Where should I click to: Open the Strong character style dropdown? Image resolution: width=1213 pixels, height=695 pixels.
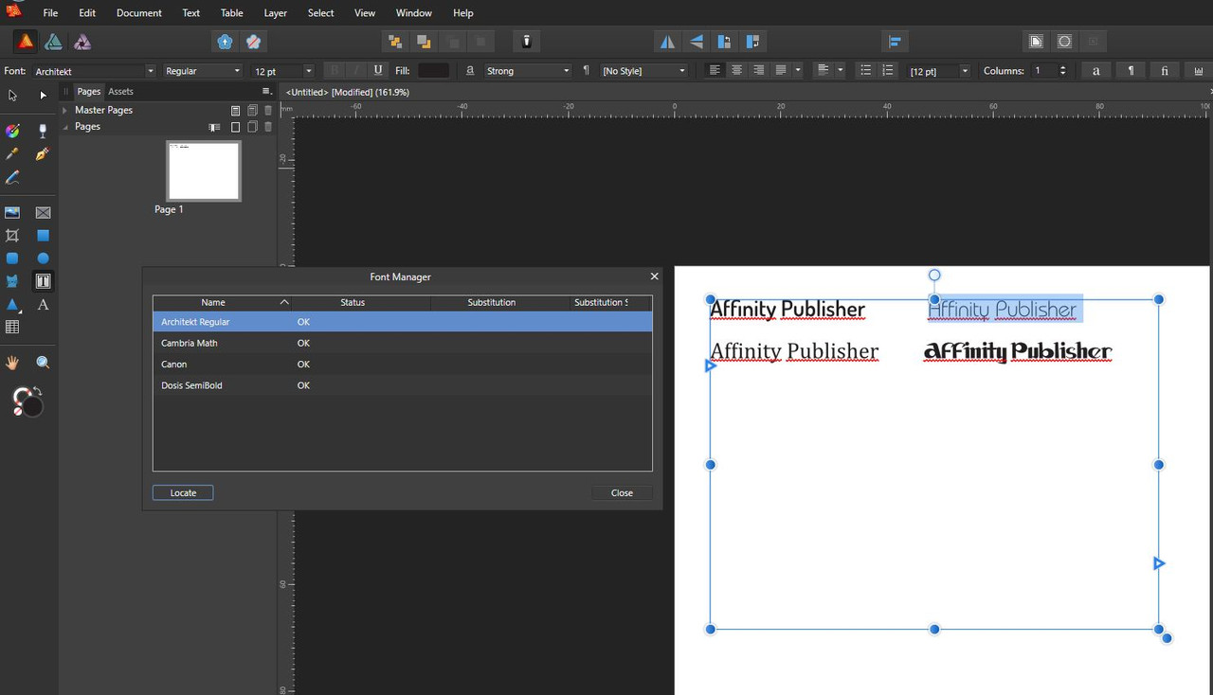click(528, 71)
